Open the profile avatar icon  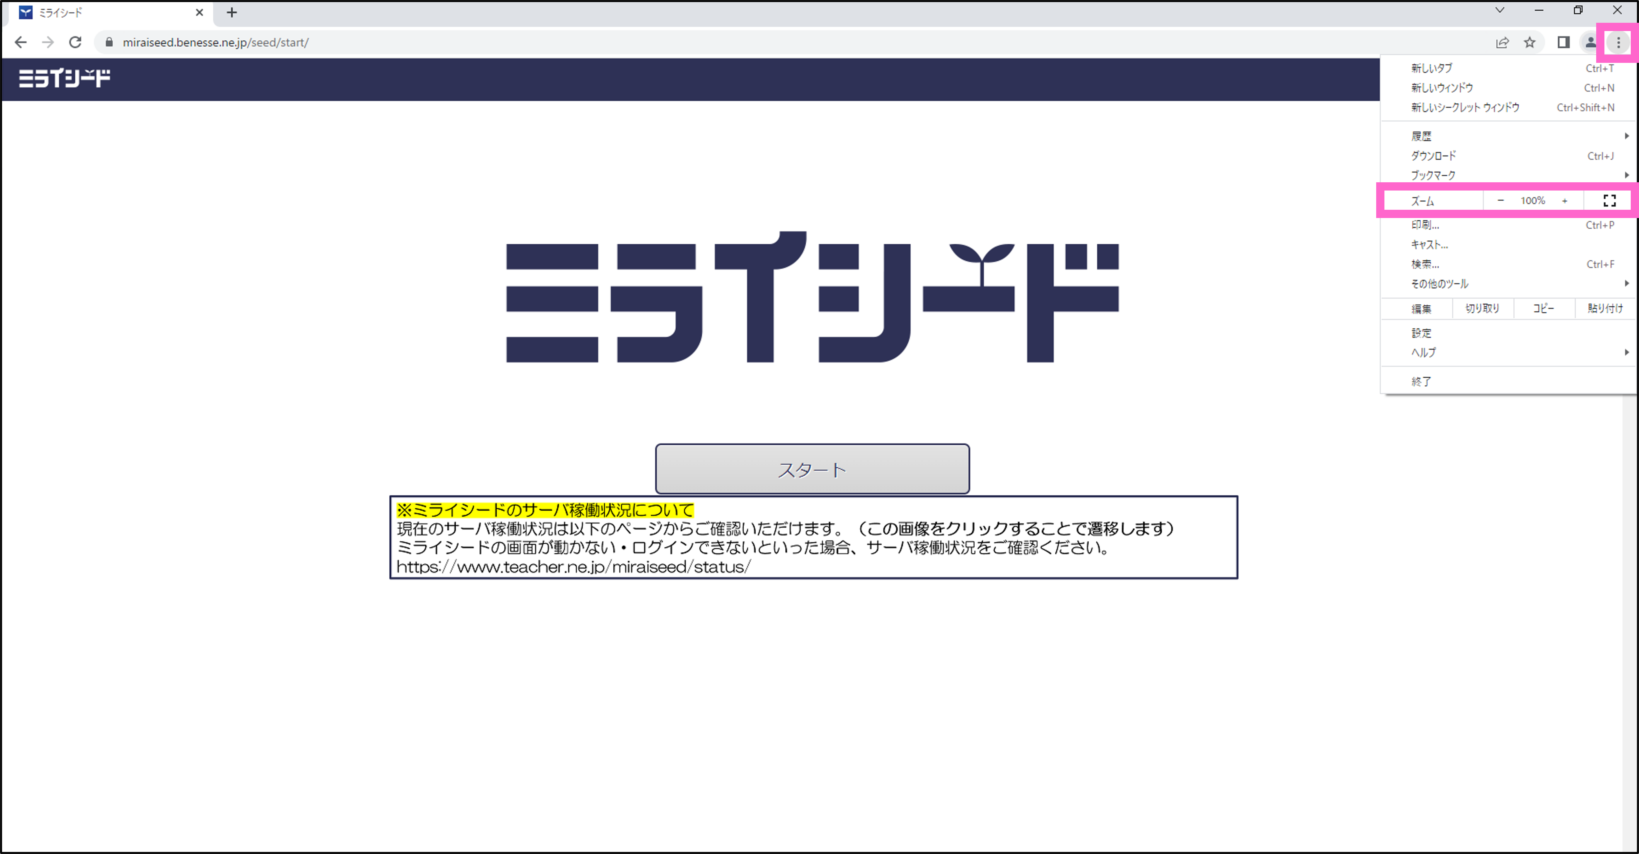pyautogui.click(x=1590, y=43)
